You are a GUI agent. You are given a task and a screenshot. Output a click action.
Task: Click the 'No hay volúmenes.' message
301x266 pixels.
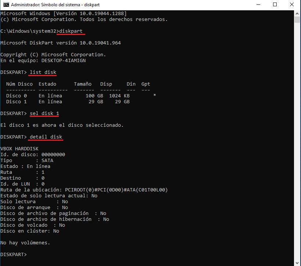pyautogui.click(x=25, y=243)
